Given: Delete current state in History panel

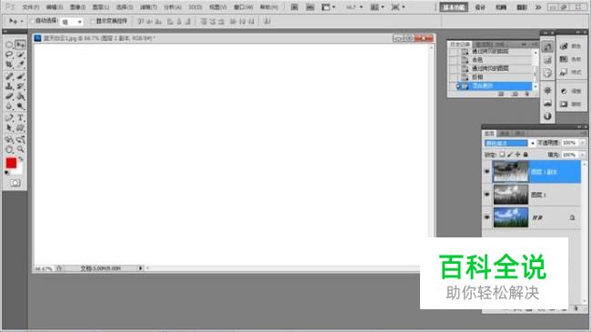Looking at the screenshot, I should click(x=526, y=95).
